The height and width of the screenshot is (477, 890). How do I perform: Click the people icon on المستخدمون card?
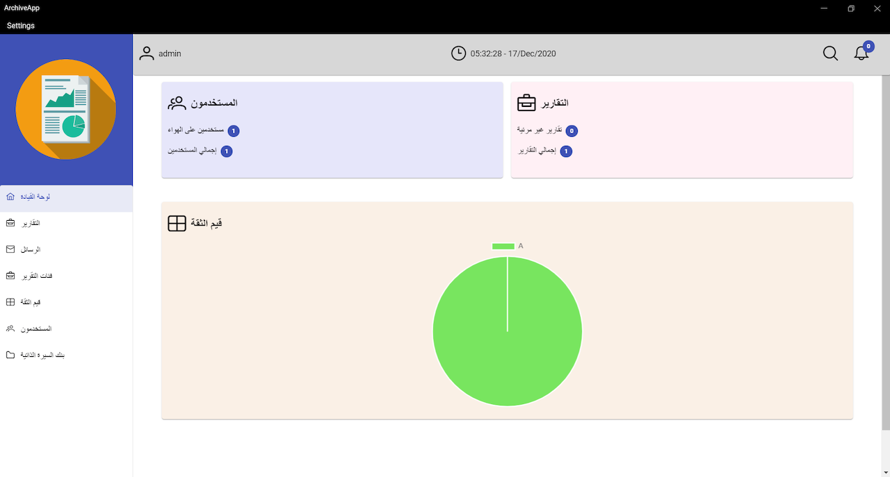[x=177, y=103]
